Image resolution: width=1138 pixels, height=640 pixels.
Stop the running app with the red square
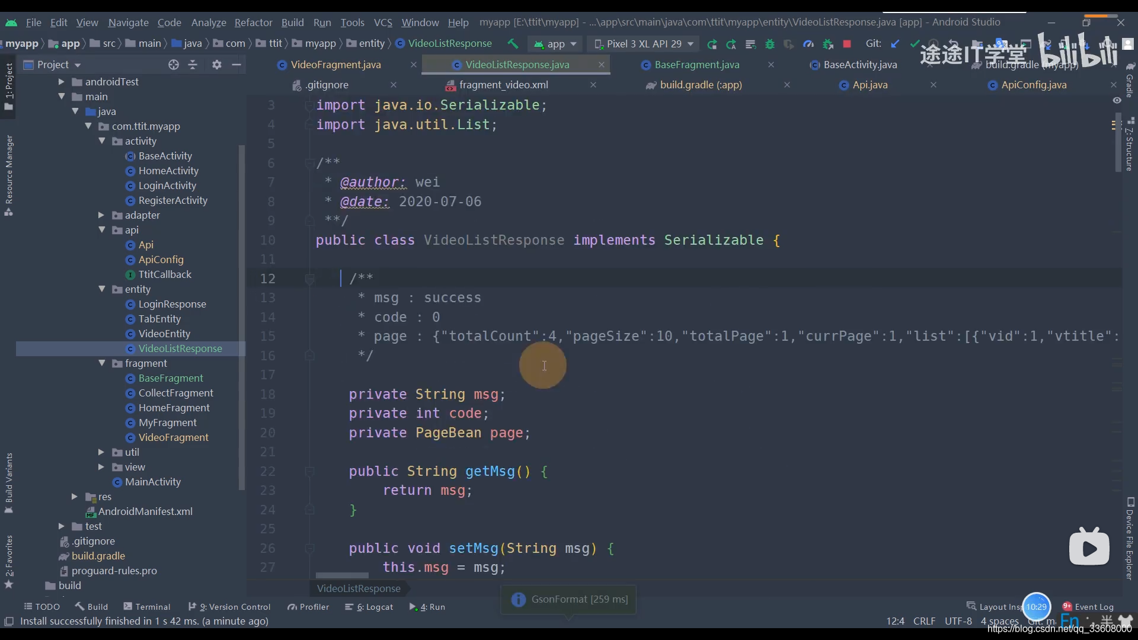(847, 44)
